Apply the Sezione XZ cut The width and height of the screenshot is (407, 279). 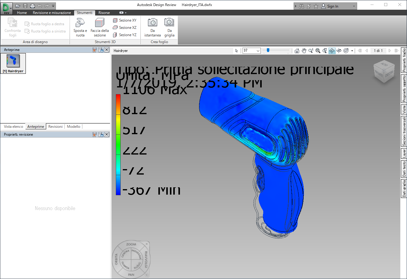pos(125,28)
